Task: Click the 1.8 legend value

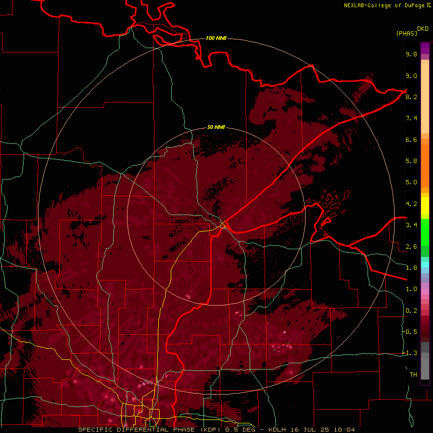Action: (x=411, y=268)
